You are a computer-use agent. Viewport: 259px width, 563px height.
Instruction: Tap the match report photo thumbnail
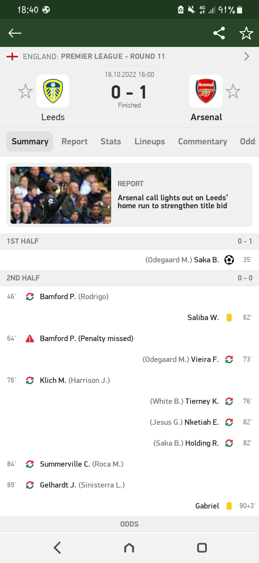61,195
